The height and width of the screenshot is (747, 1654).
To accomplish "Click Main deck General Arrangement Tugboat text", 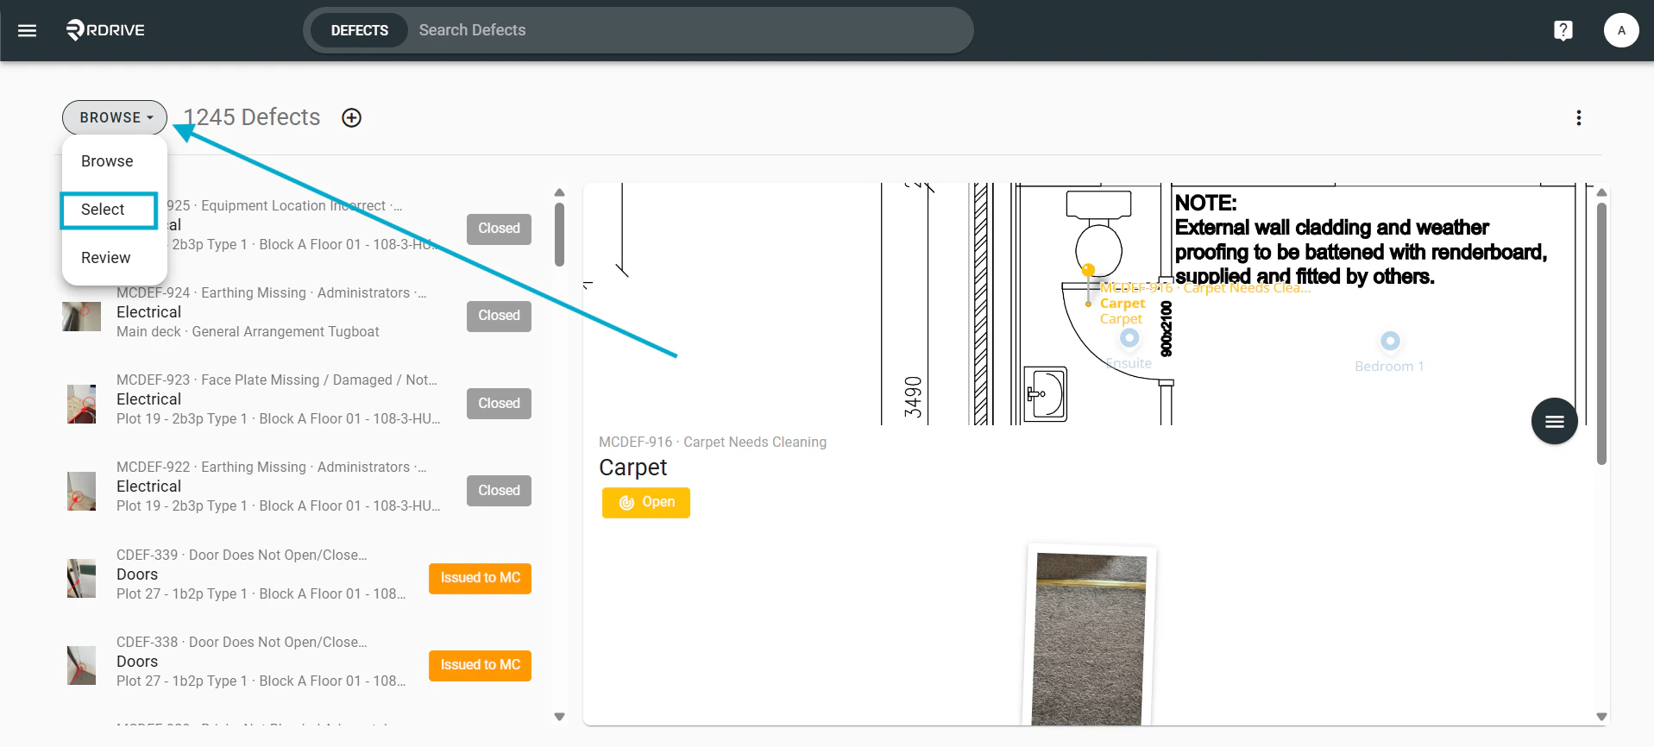I will pyautogui.click(x=248, y=332).
